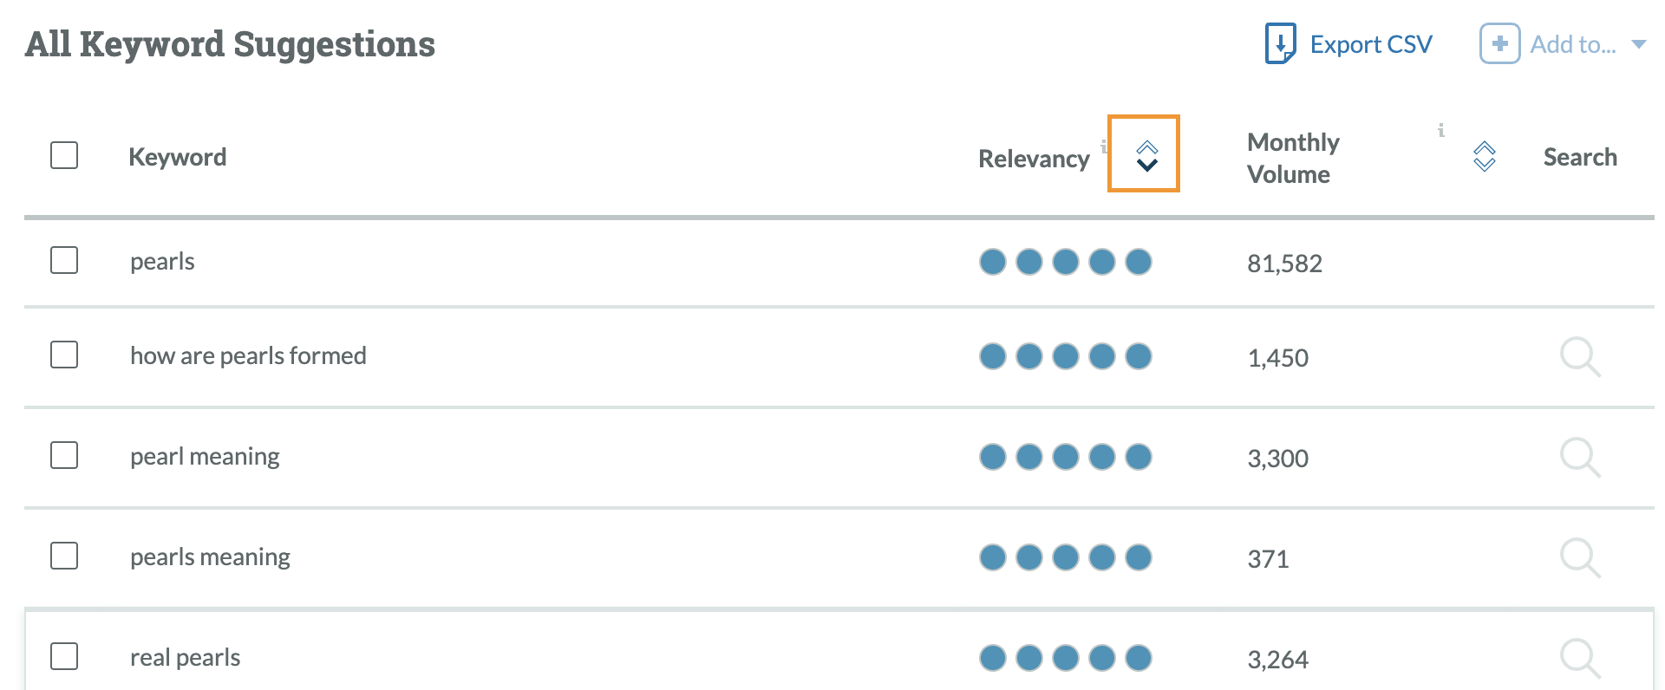Click the Export CSV link
1665x690 pixels.
point(1370,44)
